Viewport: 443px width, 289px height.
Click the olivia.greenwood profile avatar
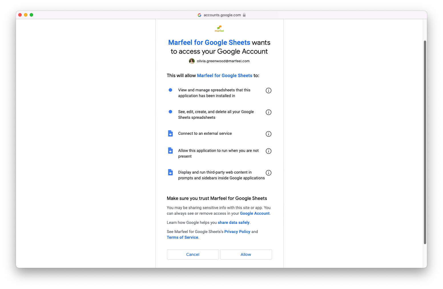pyautogui.click(x=192, y=61)
